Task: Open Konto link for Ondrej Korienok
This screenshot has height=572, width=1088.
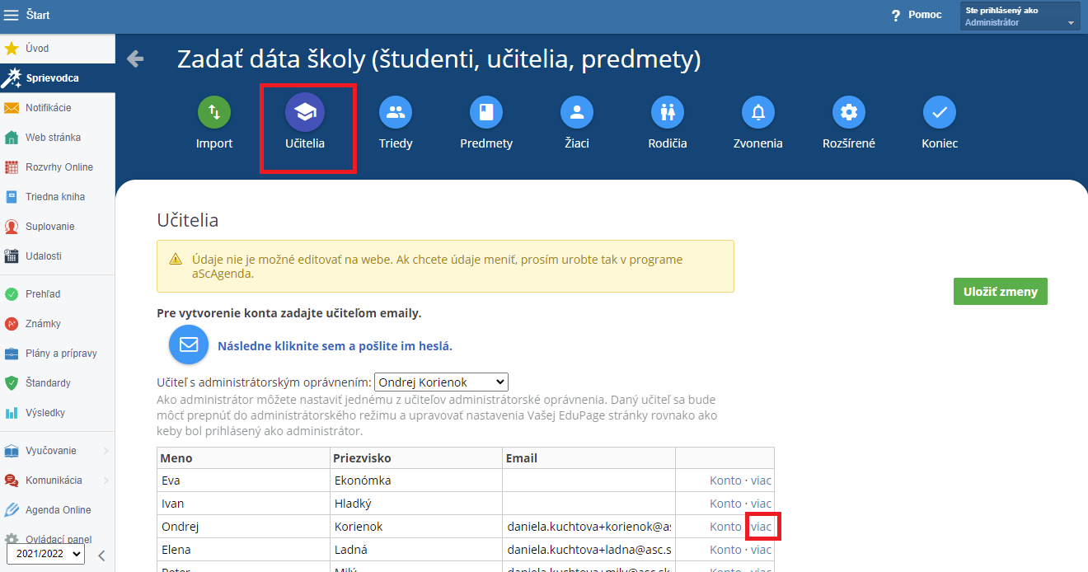Action: (x=725, y=527)
